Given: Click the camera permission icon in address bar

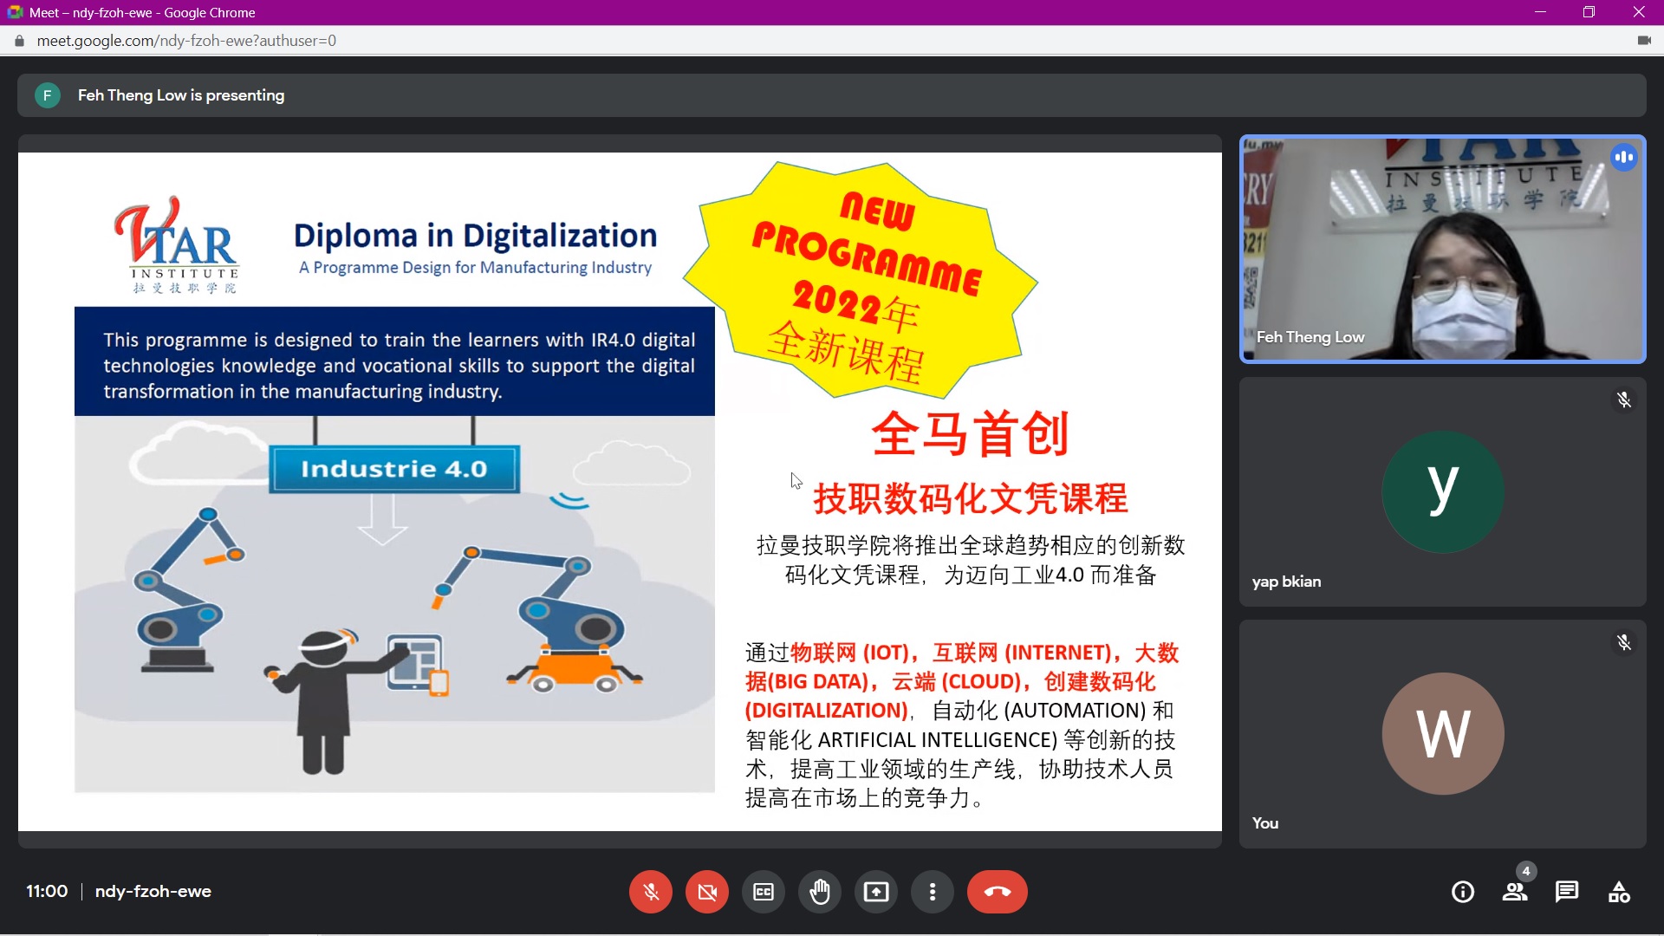Looking at the screenshot, I should tap(1644, 41).
